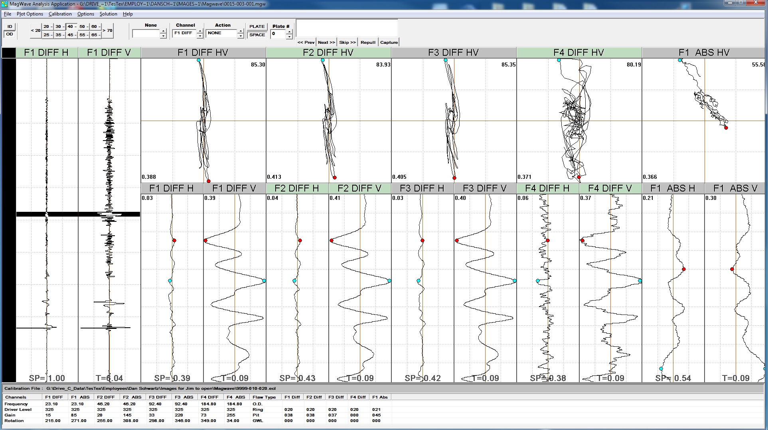Select the '> 70' percent range button

click(x=107, y=30)
